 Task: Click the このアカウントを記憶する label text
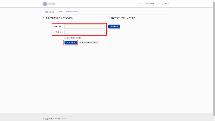[75, 38]
